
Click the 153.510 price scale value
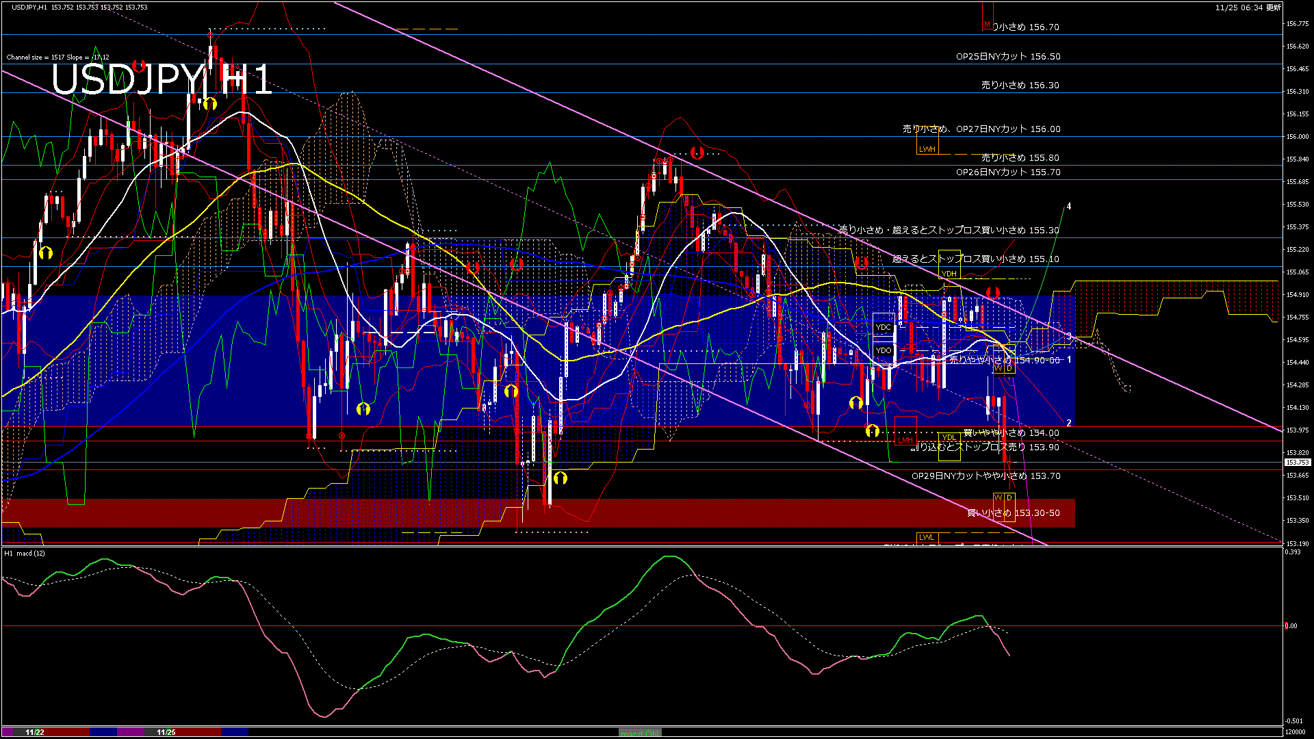(1297, 498)
